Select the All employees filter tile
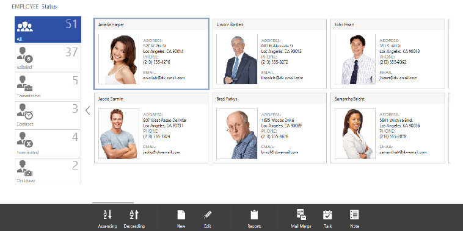463x231 pixels. (x=48, y=30)
